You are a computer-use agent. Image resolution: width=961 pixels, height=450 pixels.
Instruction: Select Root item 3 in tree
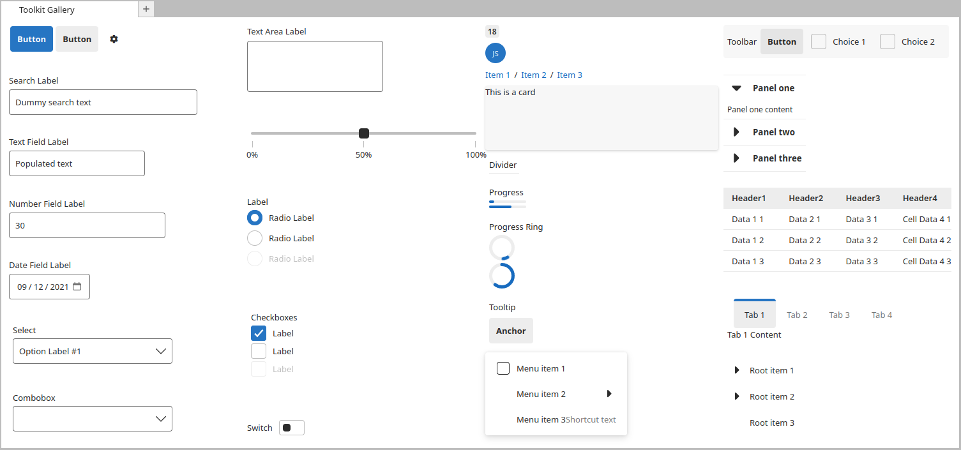tap(772, 423)
